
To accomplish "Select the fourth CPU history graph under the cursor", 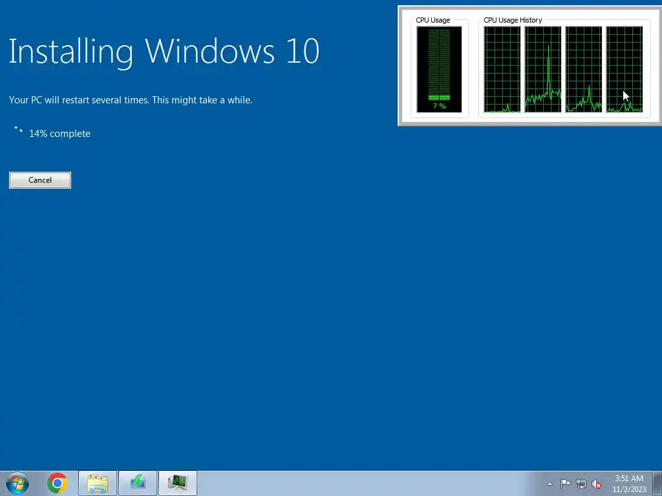I will click(625, 70).
